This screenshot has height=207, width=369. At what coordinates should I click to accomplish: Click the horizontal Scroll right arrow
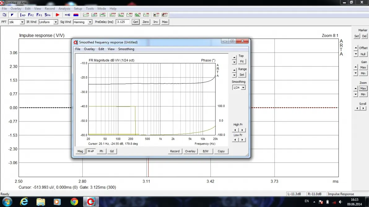(363, 108)
